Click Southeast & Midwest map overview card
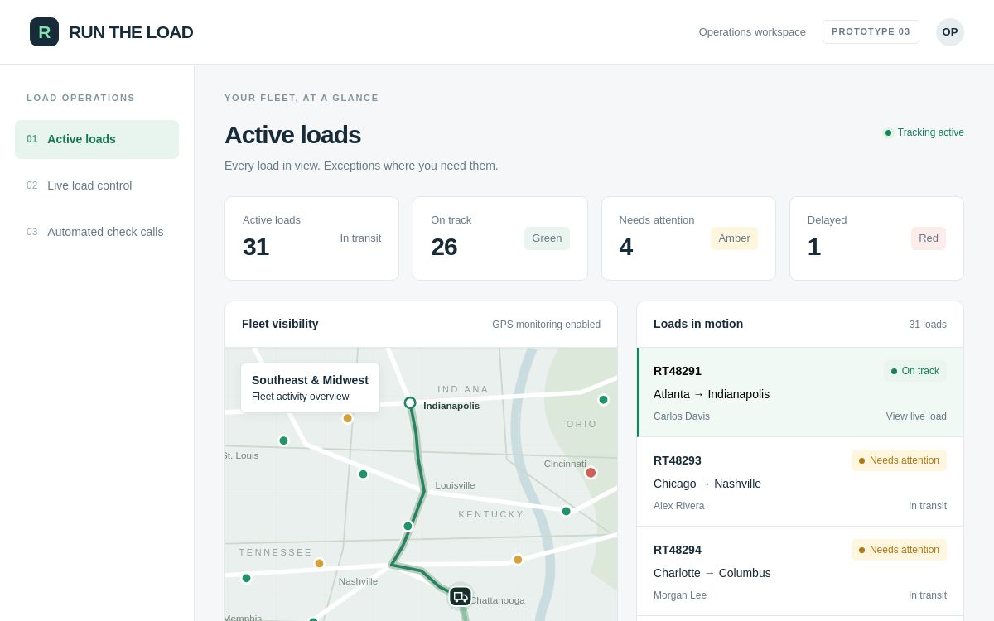994x621 pixels. click(x=310, y=388)
